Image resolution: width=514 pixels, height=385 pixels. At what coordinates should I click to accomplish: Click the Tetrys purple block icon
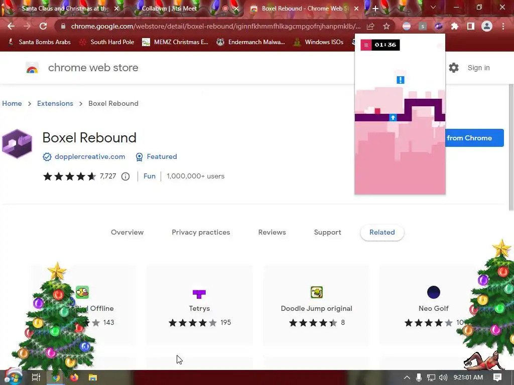[x=199, y=293]
